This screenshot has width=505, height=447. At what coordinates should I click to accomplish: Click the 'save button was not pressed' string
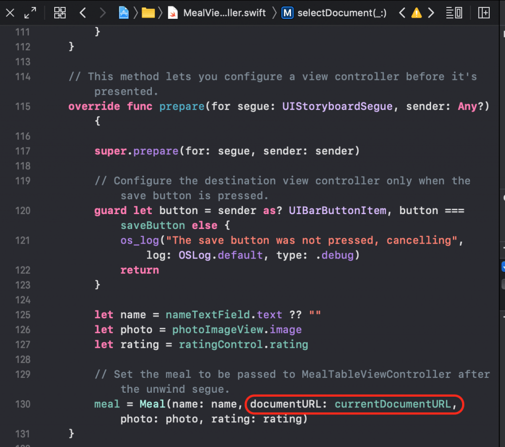coord(312,240)
